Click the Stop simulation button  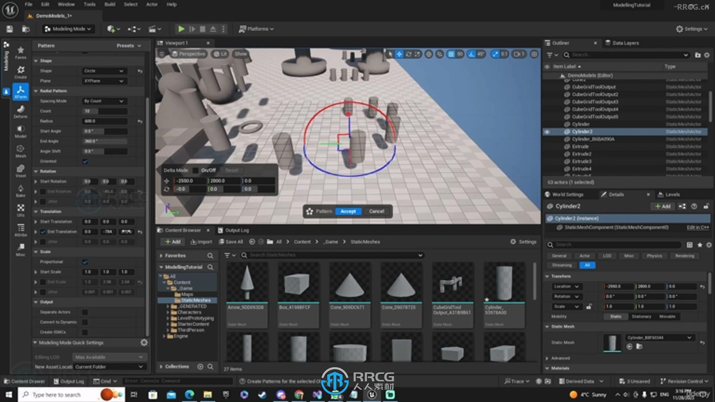coord(203,29)
